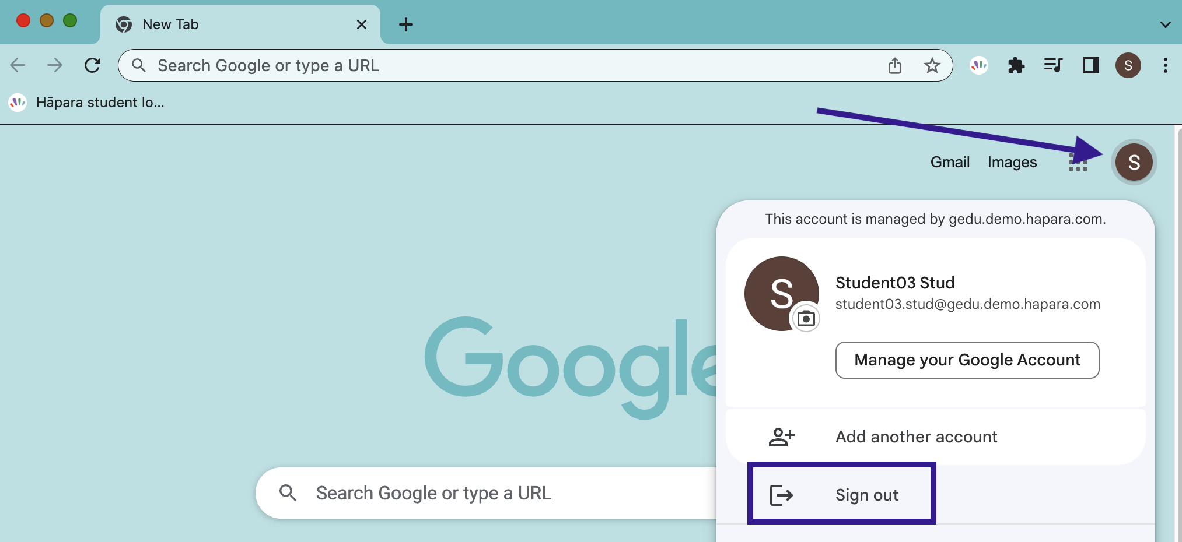1182x542 pixels.
Task: Click Manage your Google Account
Action: click(967, 360)
